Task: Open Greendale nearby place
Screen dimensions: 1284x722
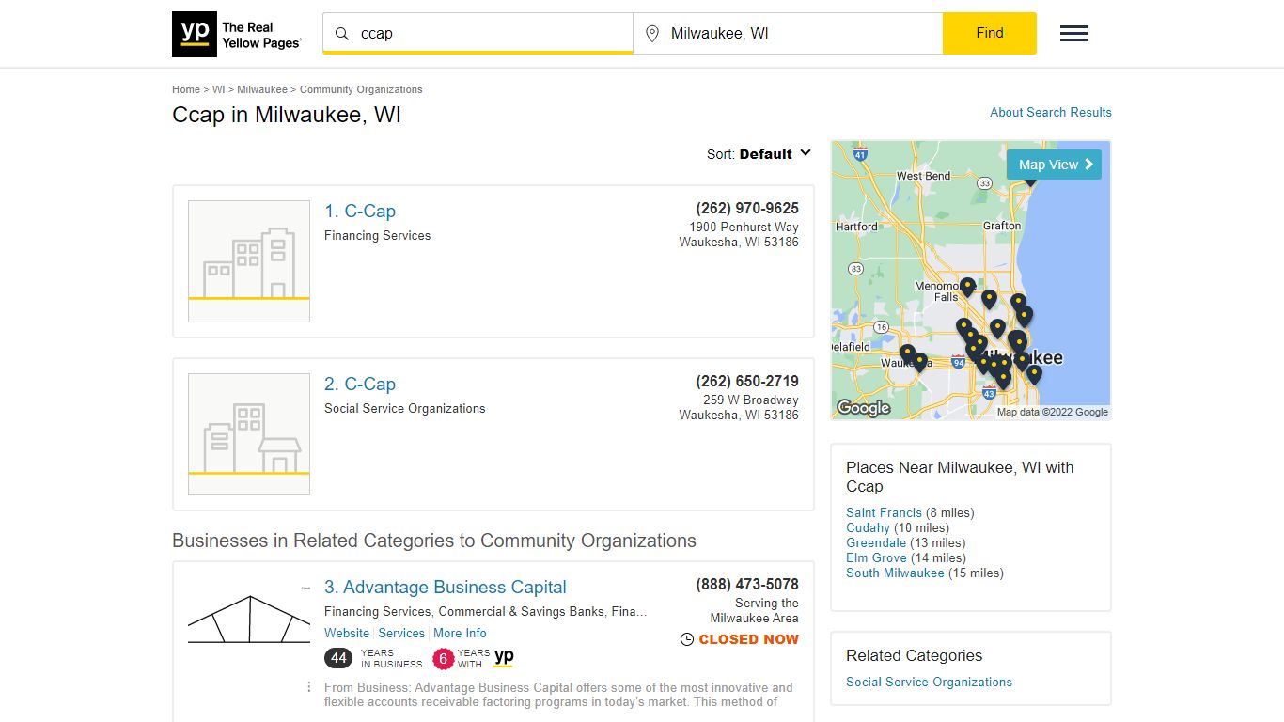Action: [x=876, y=542]
